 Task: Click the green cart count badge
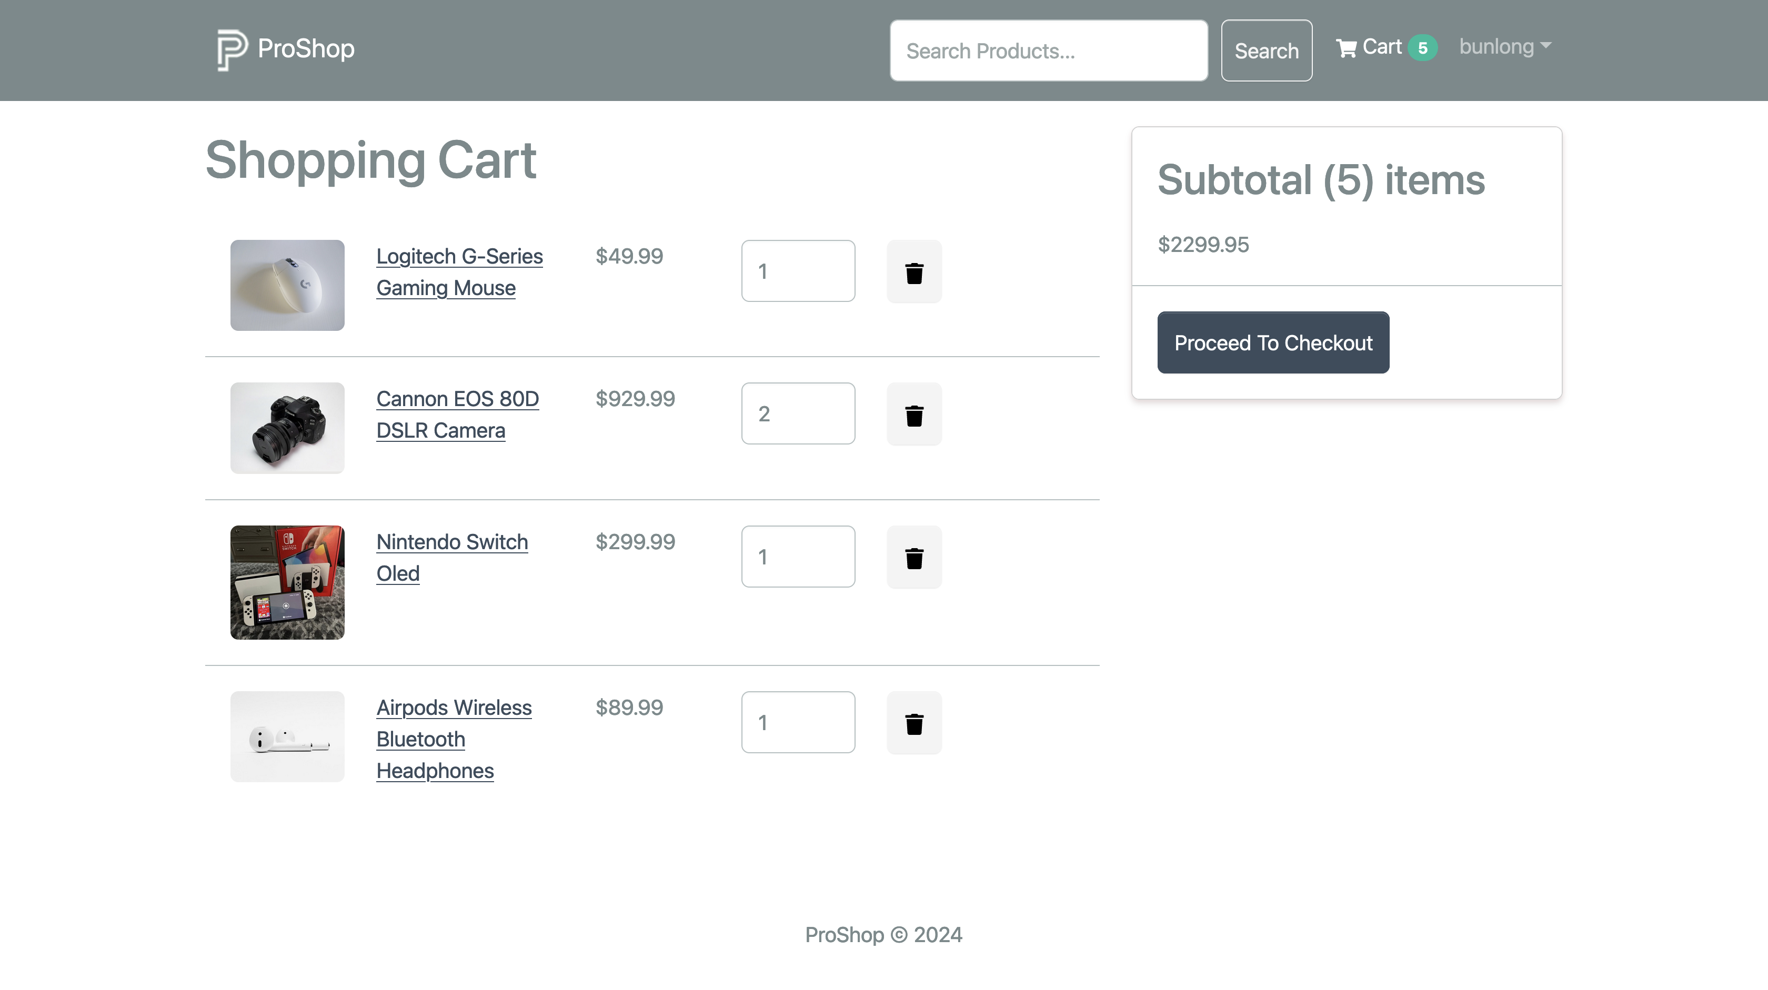tap(1422, 48)
